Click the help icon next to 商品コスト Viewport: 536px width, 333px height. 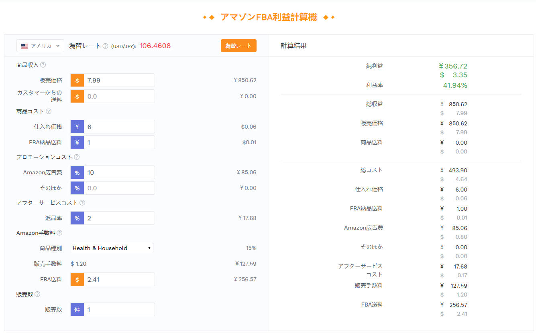(49, 111)
